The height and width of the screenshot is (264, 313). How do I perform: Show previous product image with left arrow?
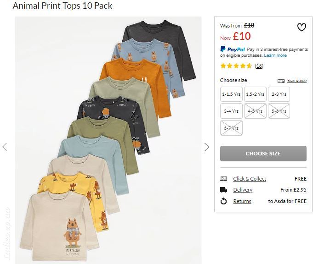point(5,147)
